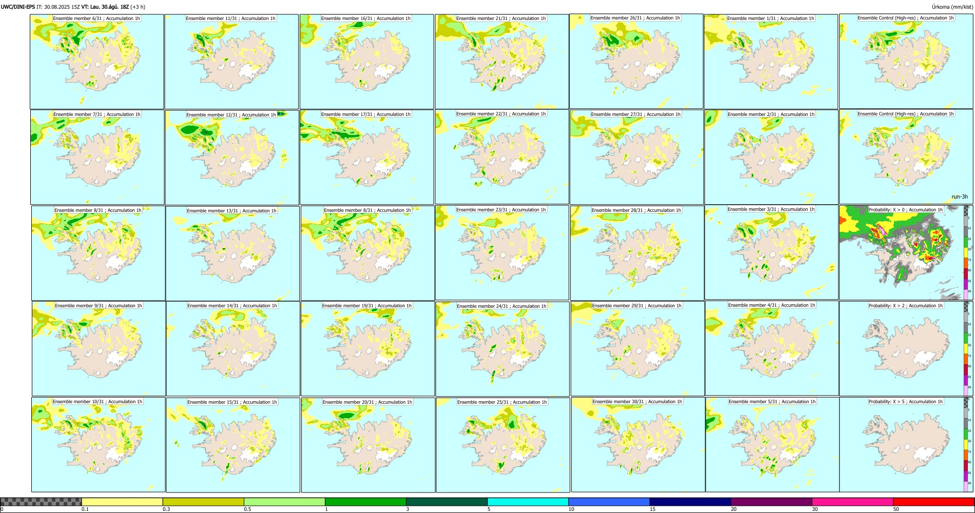Select the Ensemble member 12/31 map
Image resolution: width=975 pixels, height=513 pixels.
click(232, 157)
